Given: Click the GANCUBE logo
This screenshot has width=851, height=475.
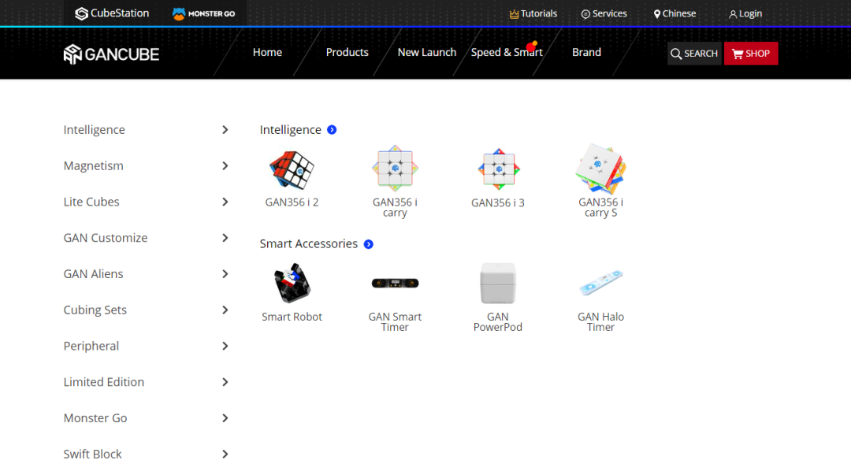Looking at the screenshot, I should (111, 54).
